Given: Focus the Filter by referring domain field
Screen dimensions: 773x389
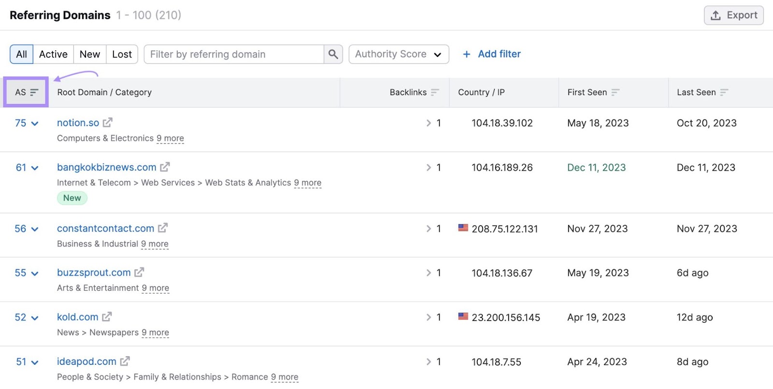Looking at the screenshot, I should coord(234,54).
